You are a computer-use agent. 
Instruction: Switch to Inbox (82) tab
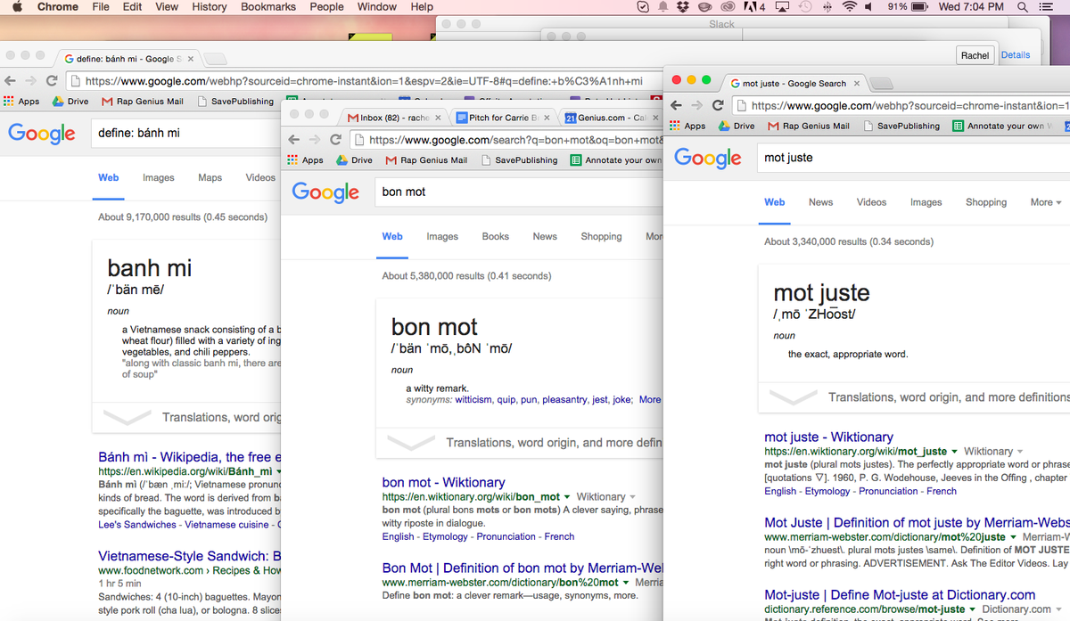[x=392, y=118]
